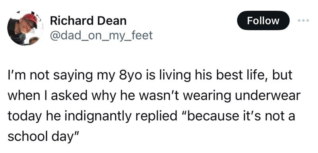The height and width of the screenshot is (153, 318).
Task: Open the Richard Dean display name link
Action: (x=88, y=21)
